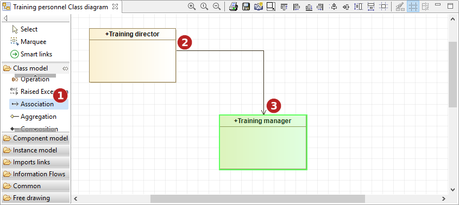Align selected elements to the left

click(296, 7)
